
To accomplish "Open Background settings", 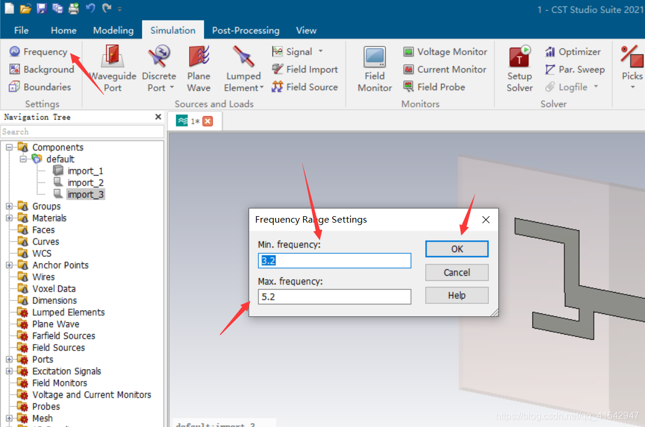I will (x=42, y=69).
